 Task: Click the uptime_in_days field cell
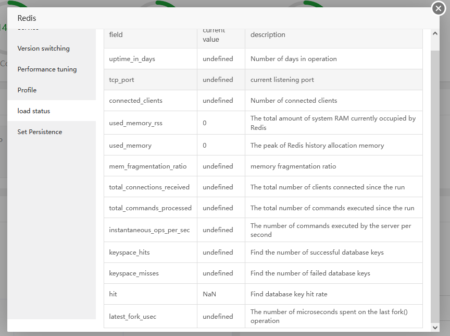[132, 59]
